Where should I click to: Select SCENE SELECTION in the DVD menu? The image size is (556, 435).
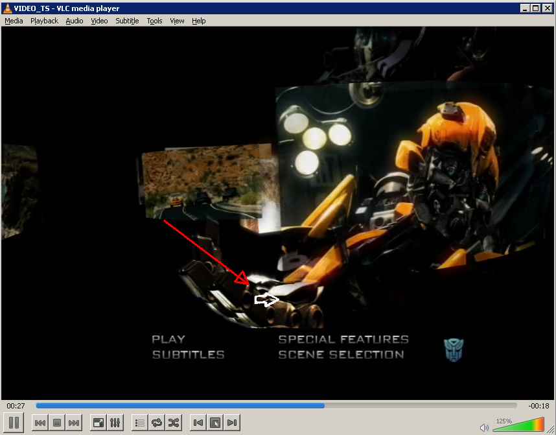[341, 355]
